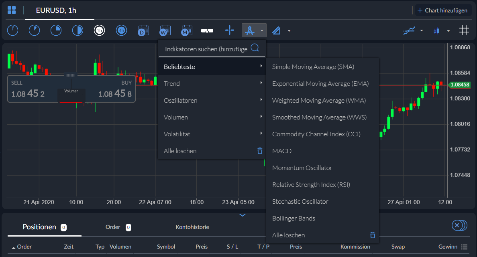Click the indicators compass icon
Image resolution: width=477 pixels, height=257 pixels.
pos(250,30)
